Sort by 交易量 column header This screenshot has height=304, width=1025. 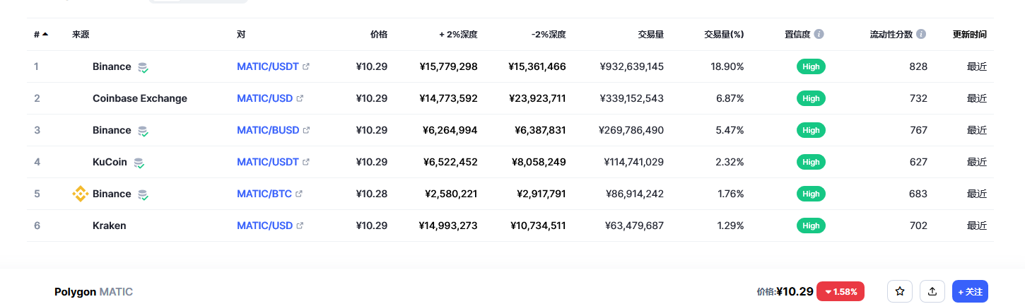coord(650,34)
